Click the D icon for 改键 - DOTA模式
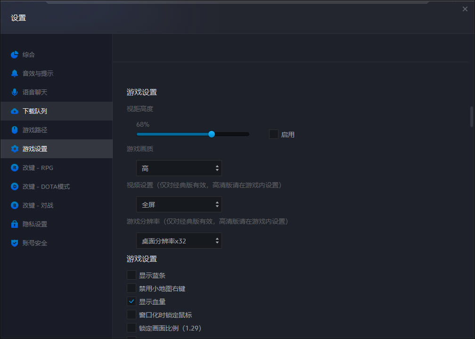This screenshot has height=339, width=475. 15,186
